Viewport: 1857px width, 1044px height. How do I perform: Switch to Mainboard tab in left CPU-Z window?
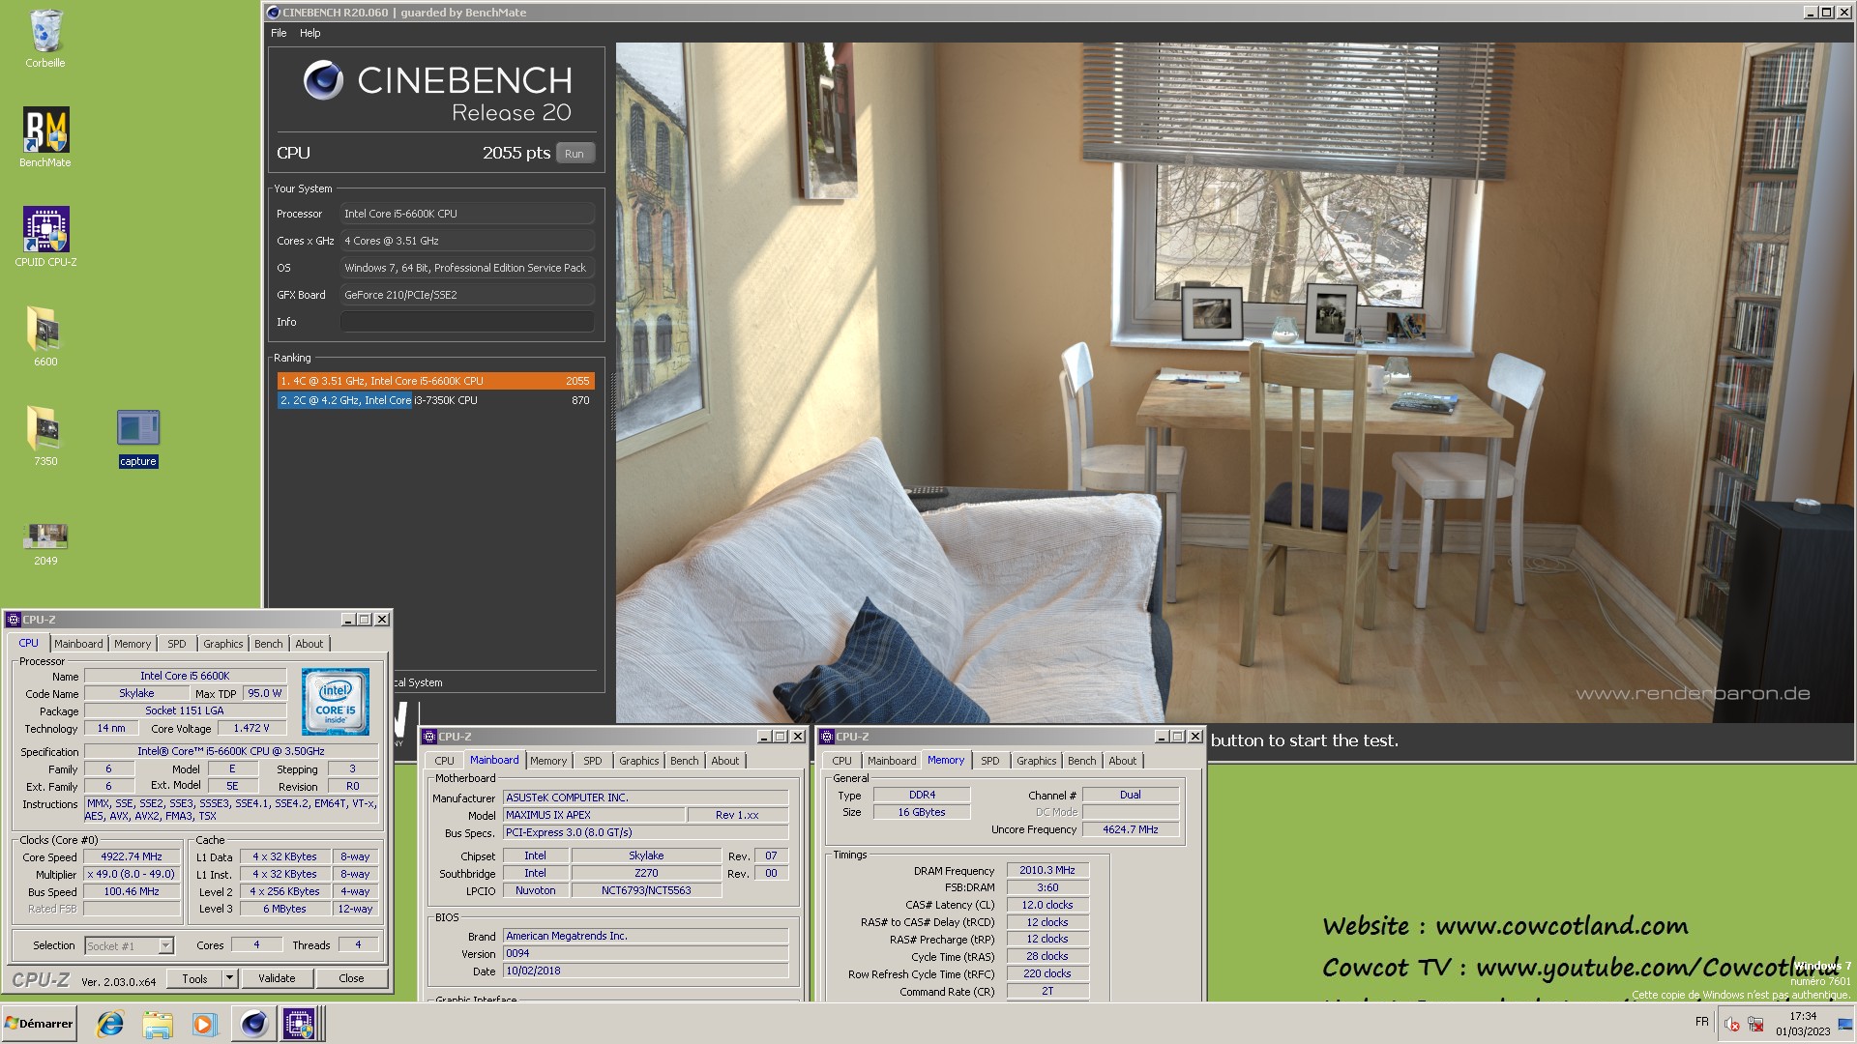click(78, 644)
